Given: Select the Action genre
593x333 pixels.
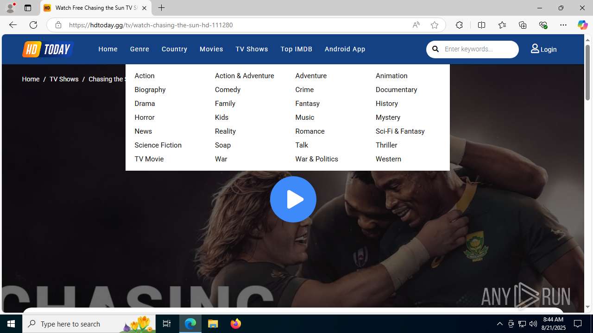Looking at the screenshot, I should [x=145, y=76].
